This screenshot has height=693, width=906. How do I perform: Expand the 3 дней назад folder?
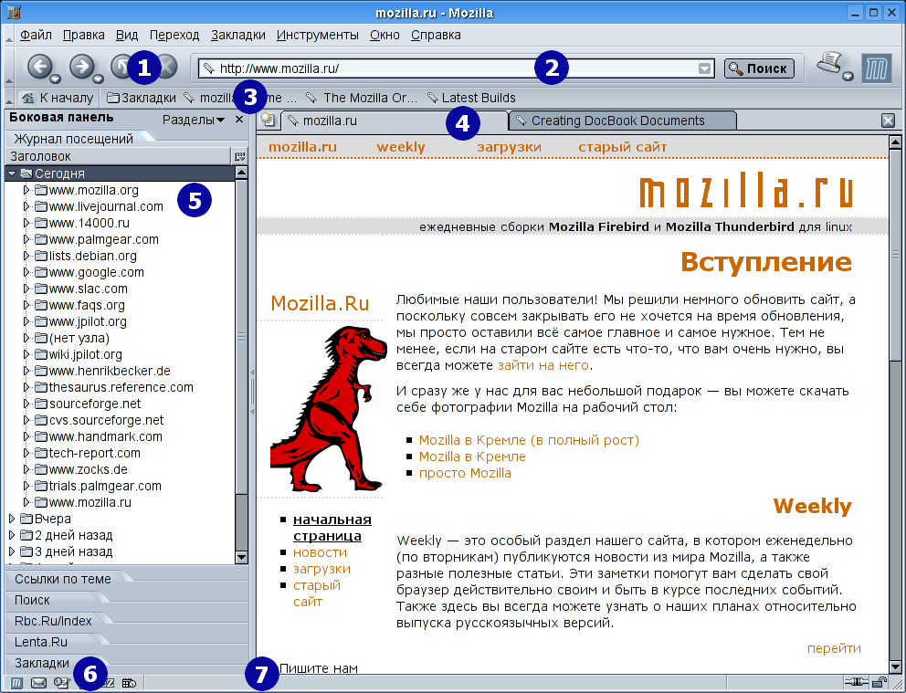(x=12, y=551)
